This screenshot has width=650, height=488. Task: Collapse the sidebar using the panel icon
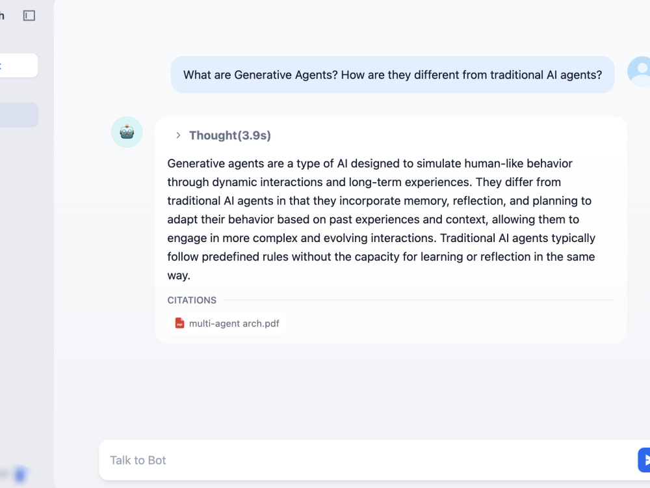tap(29, 16)
